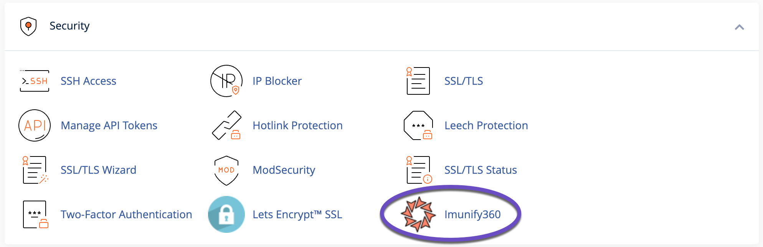Open the Imunify360 link
763x247 pixels.
pyautogui.click(x=472, y=214)
